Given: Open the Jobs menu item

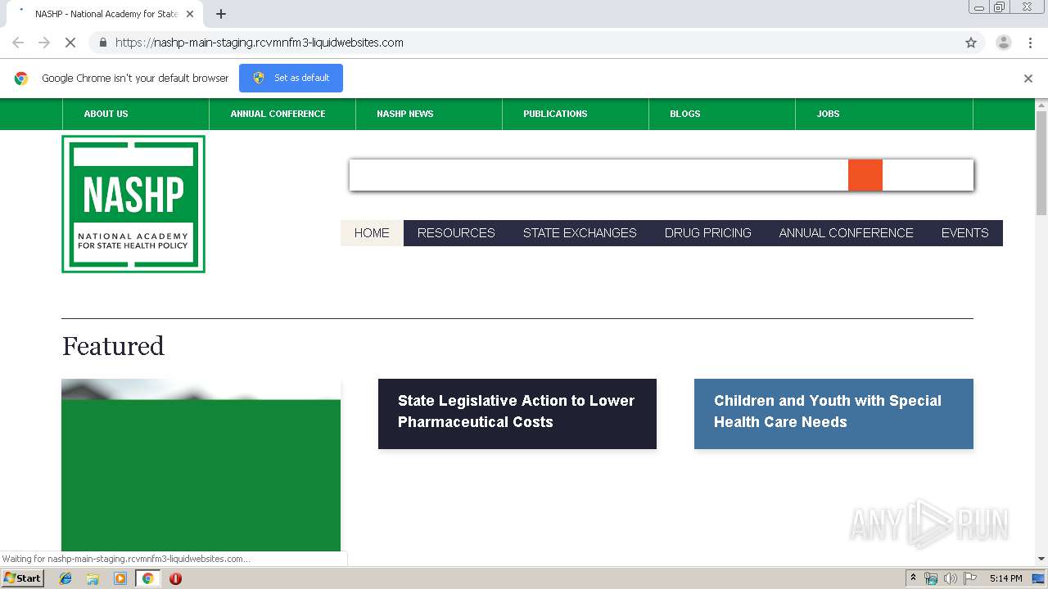Looking at the screenshot, I should point(828,114).
